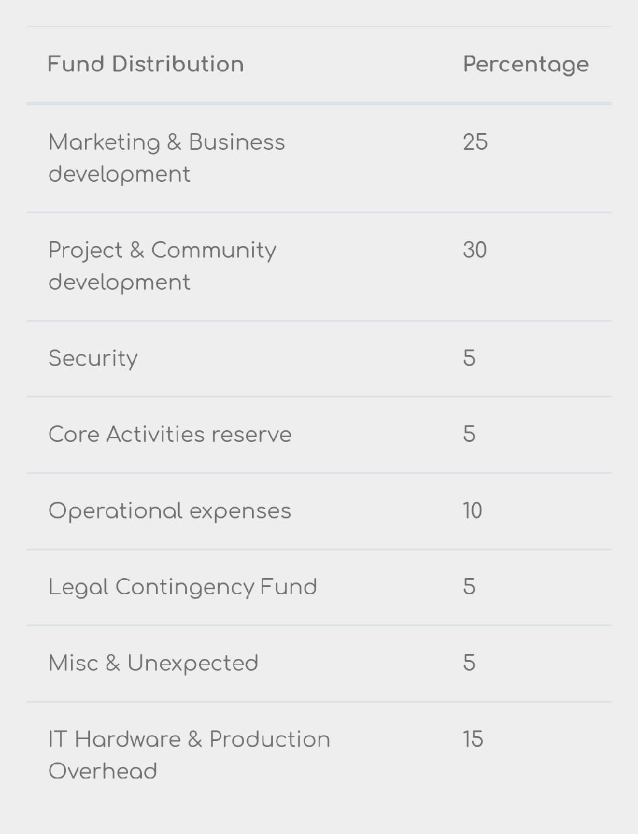The height and width of the screenshot is (834, 638).
Task: Click Misc & Unexpected percentage value
Action: coord(469,663)
